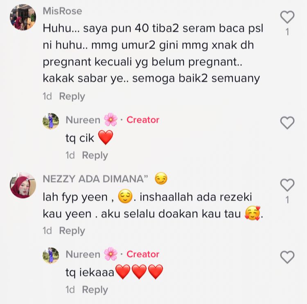Open the MisRose username link

[62, 11]
